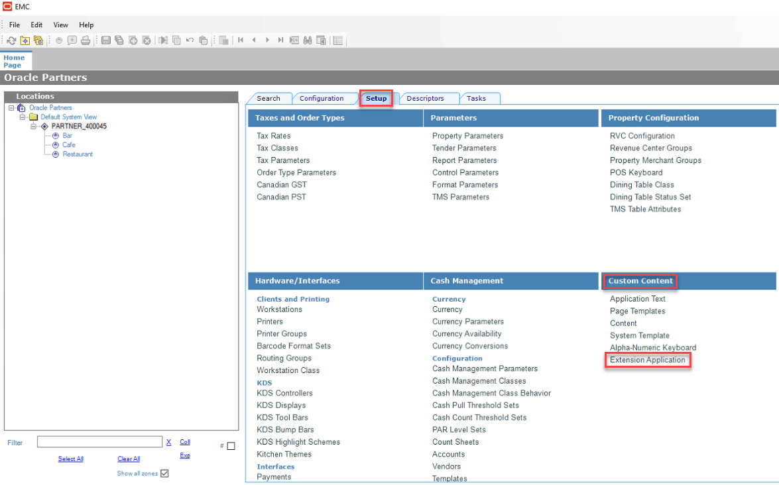This screenshot has width=779, height=485.
Task: Click the Refresh toolbar icon
Action: [11, 40]
